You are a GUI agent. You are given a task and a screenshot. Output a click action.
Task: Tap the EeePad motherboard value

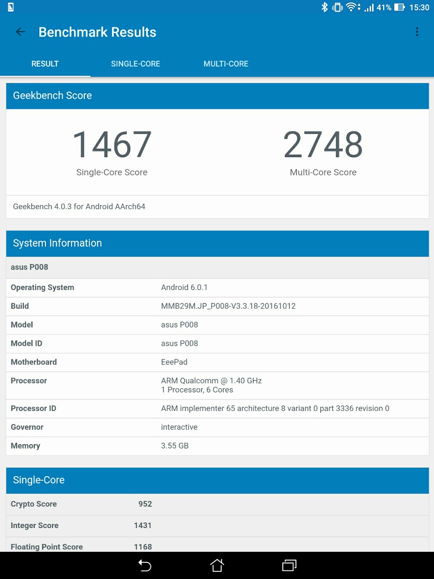(174, 362)
